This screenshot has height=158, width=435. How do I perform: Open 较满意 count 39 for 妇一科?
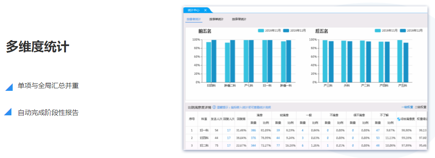(x=278, y=130)
